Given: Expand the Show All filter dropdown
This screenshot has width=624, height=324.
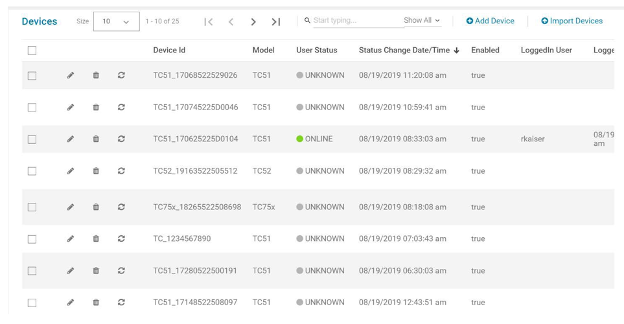Looking at the screenshot, I should (422, 21).
